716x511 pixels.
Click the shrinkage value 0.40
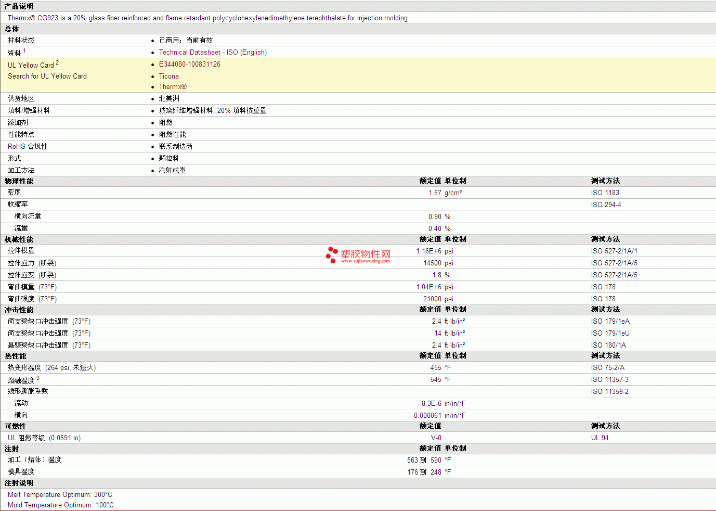pyautogui.click(x=435, y=229)
